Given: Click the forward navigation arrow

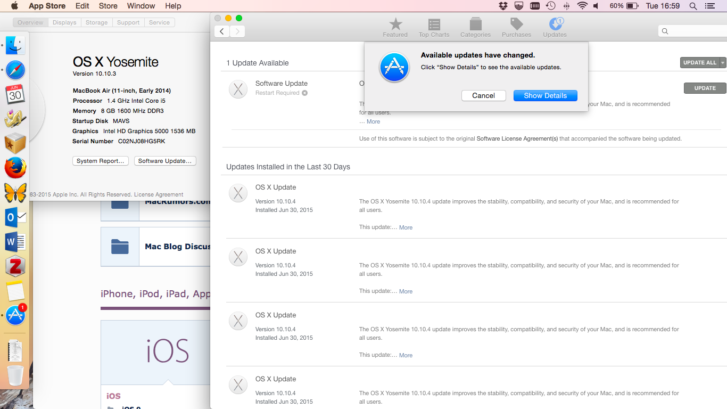Looking at the screenshot, I should point(237,31).
